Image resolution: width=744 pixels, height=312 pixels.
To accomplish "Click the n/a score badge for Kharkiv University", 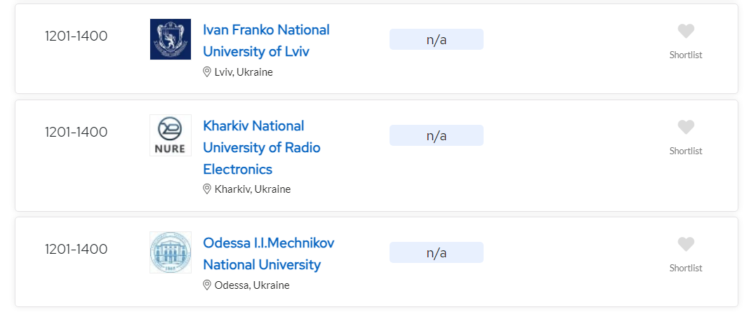I will [437, 135].
